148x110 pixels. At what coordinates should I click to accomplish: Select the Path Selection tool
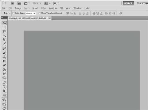4,91
